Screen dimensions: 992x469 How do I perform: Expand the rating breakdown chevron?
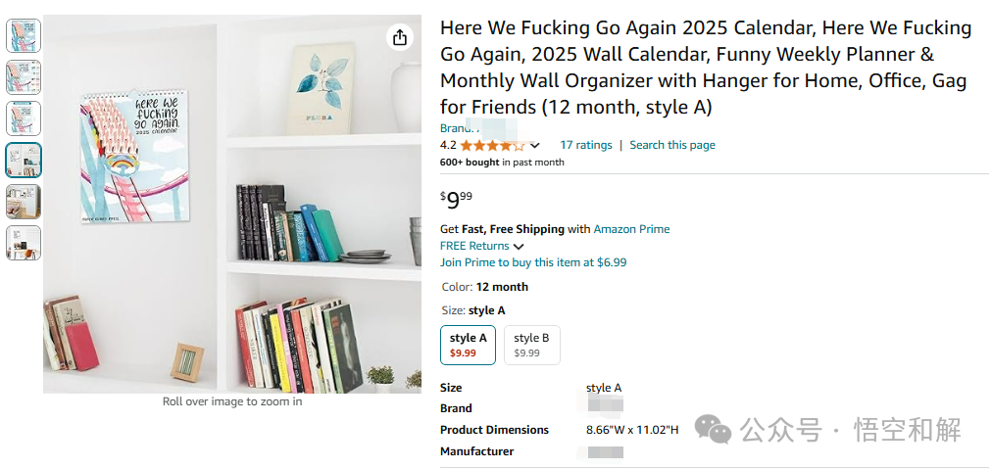[x=535, y=146]
